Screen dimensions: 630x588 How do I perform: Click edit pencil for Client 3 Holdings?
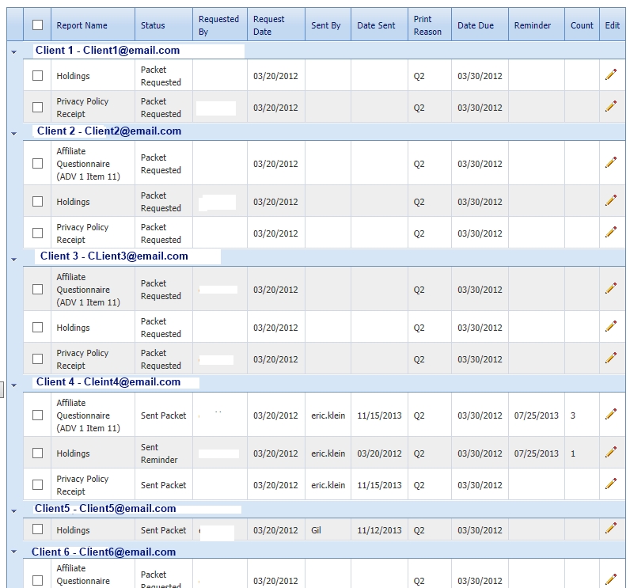[x=611, y=326]
